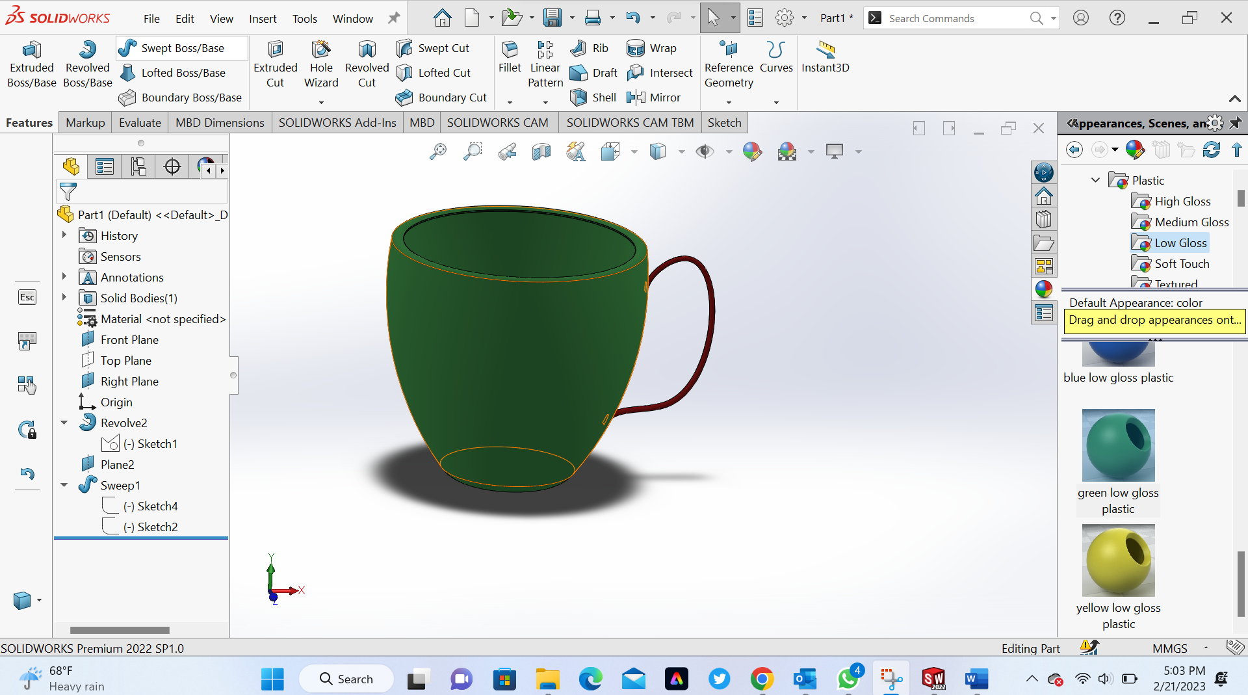Select the Revolved Boss/Base tool
This screenshot has height=695, width=1248.
pos(88,64)
